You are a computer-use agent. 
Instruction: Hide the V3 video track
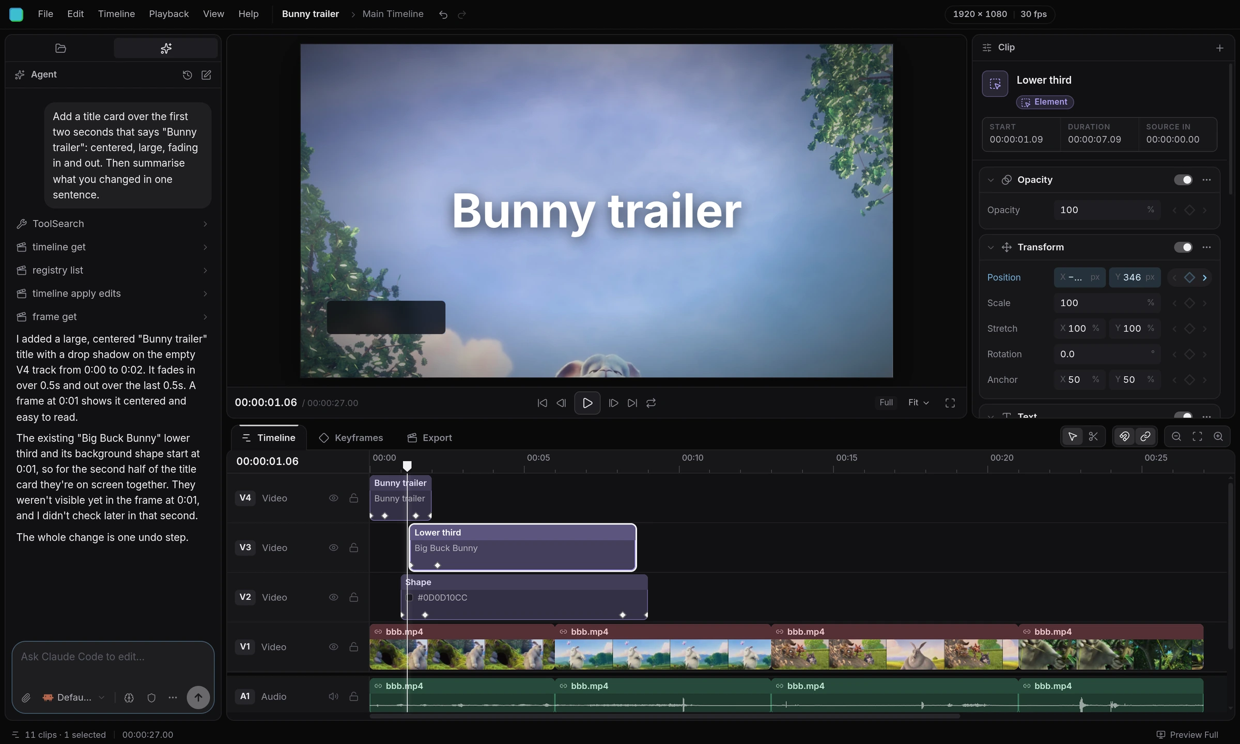click(x=334, y=548)
